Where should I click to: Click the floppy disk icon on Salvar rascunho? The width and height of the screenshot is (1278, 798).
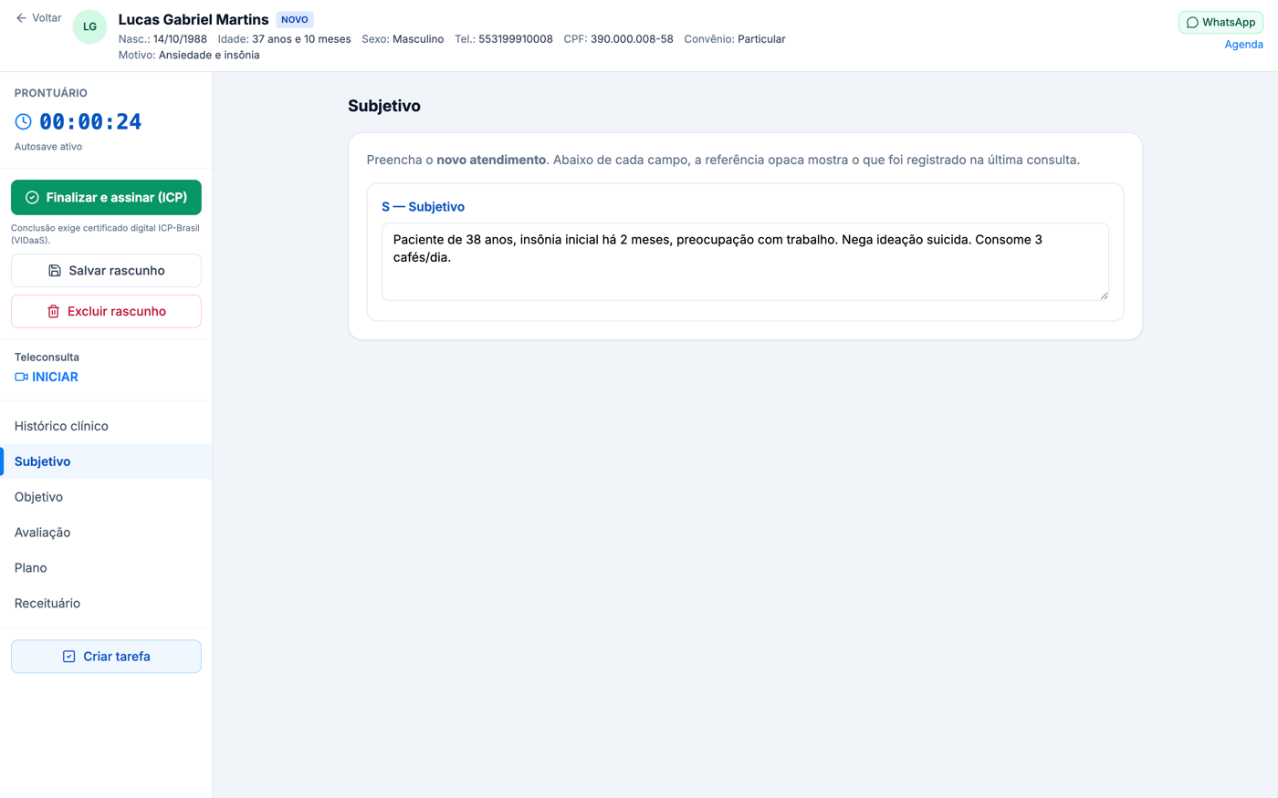pyautogui.click(x=55, y=271)
